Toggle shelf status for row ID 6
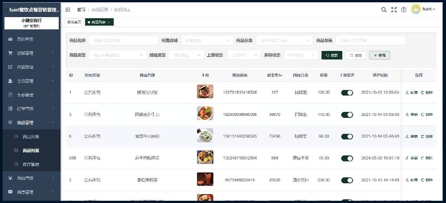Viewport: 446px width, 203px height. [347, 136]
